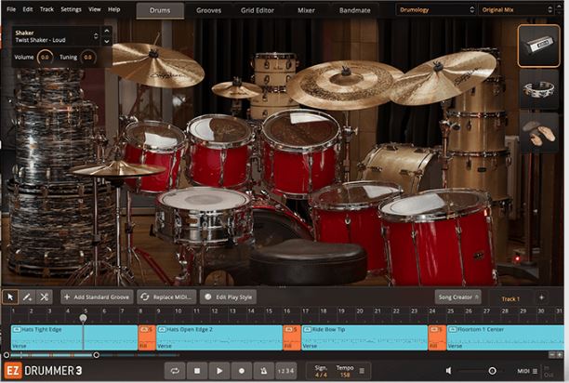
Task: Switch to the Grooves tab
Action: point(208,10)
